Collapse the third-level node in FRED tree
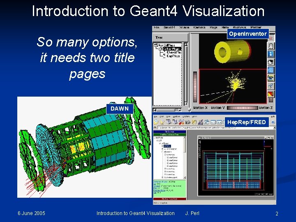This screenshot has width=296, height=222. (160, 143)
